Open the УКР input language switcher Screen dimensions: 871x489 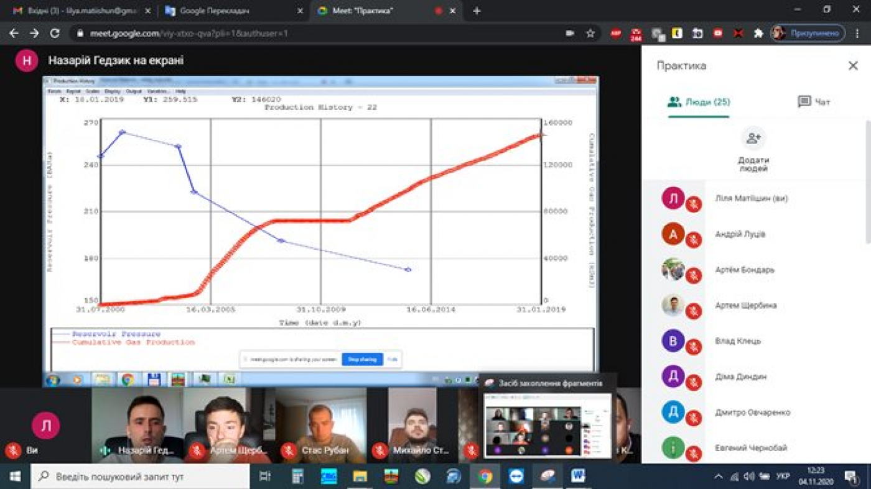click(x=783, y=477)
